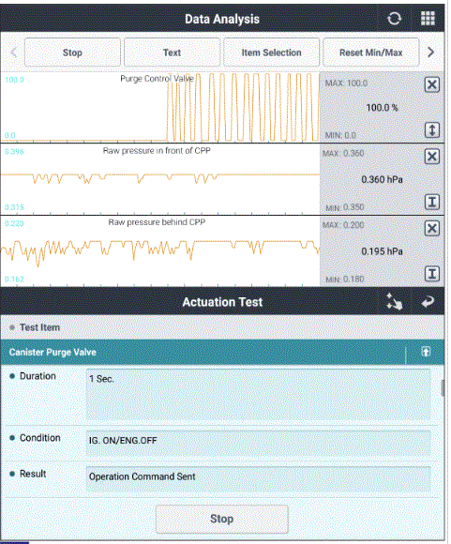Click the Raw pressure in front of CPP label
451x544 pixels.
coord(157,151)
